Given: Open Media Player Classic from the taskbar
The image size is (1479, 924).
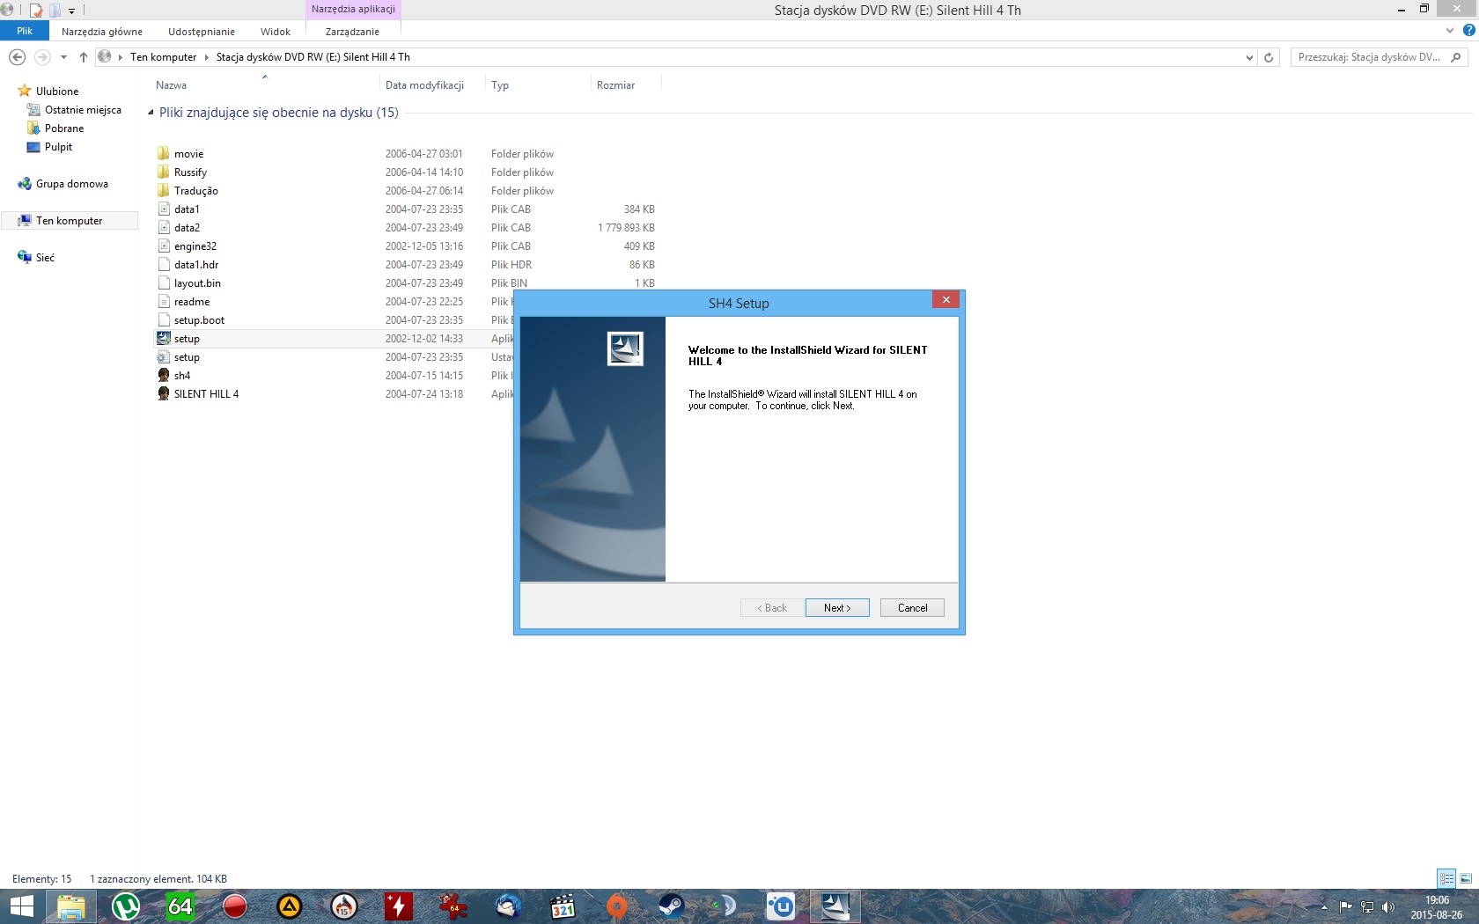Looking at the screenshot, I should (x=563, y=906).
